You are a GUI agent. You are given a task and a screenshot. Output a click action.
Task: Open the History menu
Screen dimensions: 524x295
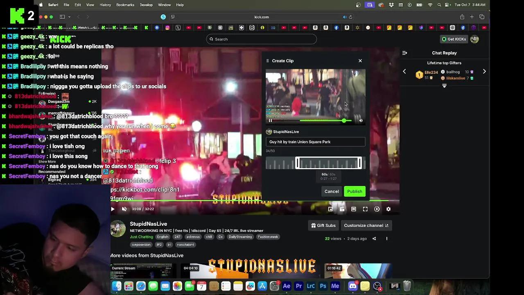[x=105, y=5]
